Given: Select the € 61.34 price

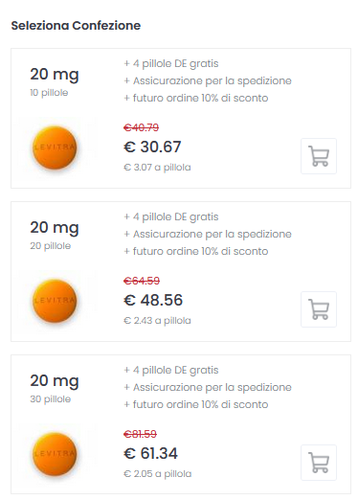Looking at the screenshot, I should tap(150, 453).
